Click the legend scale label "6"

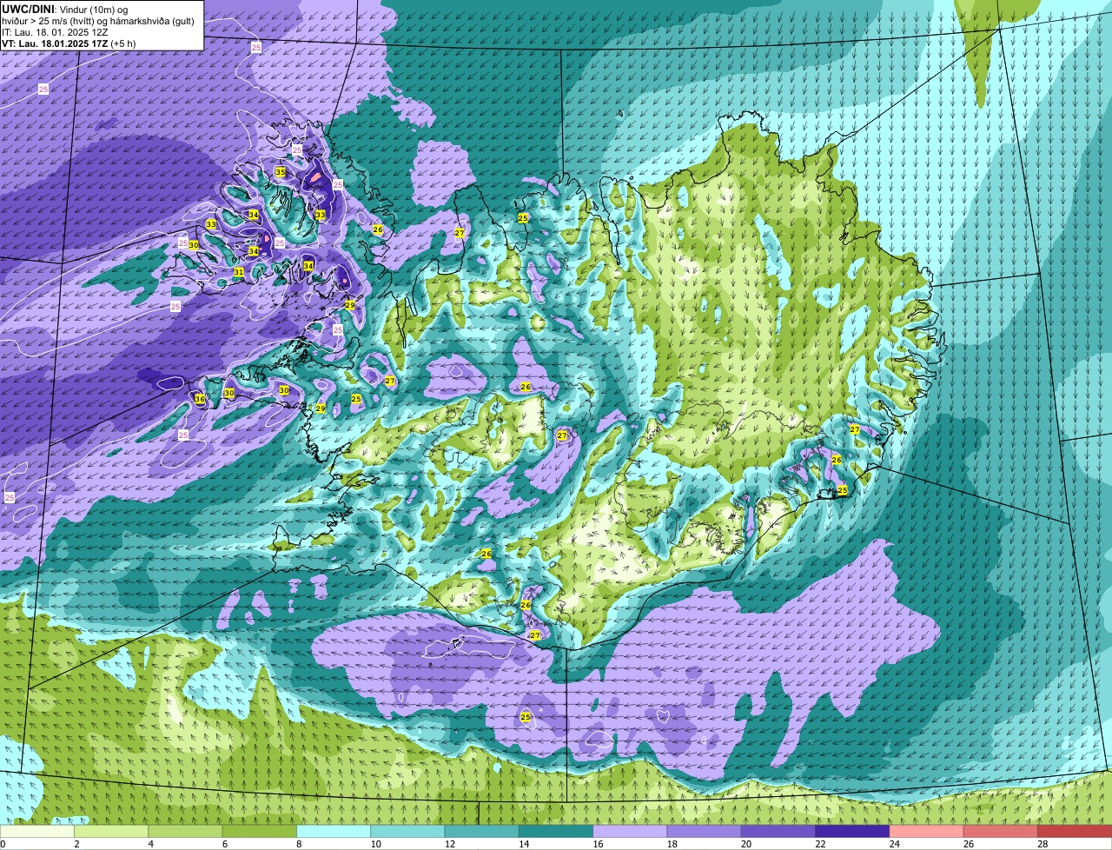[x=224, y=844]
